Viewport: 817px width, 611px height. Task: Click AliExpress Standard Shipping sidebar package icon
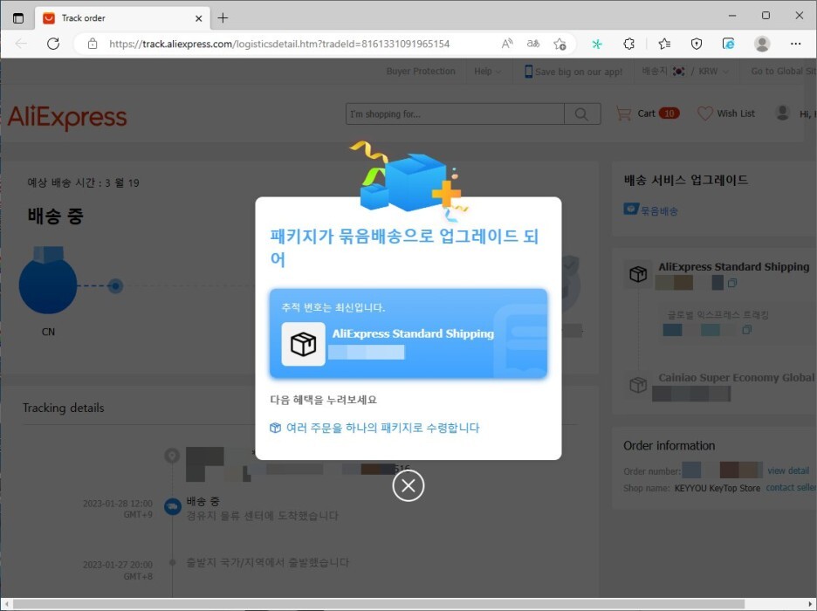coord(638,273)
